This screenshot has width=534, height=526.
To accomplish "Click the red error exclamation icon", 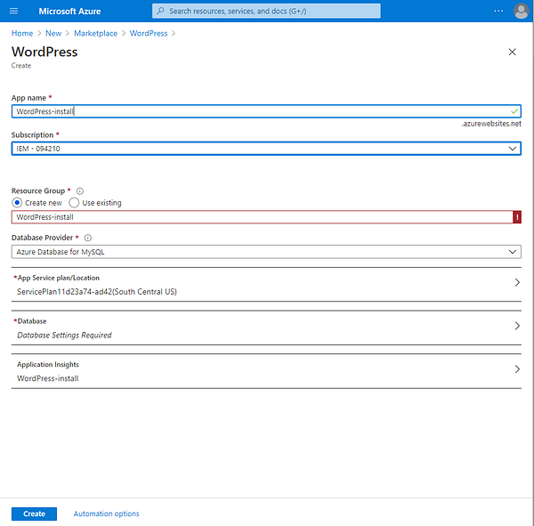I will tap(517, 217).
